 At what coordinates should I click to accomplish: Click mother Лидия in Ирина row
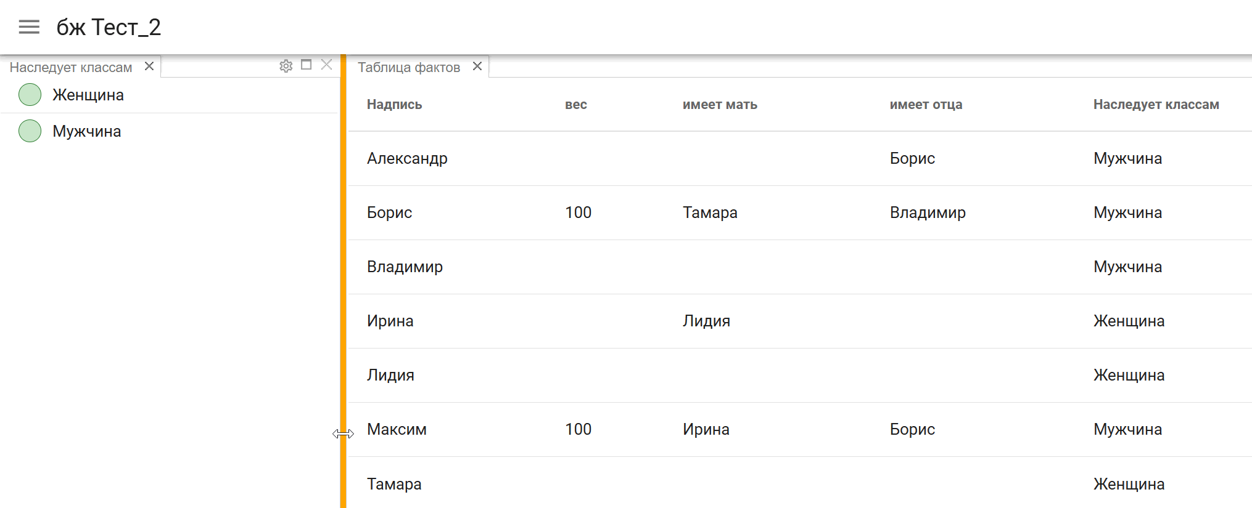pos(706,321)
